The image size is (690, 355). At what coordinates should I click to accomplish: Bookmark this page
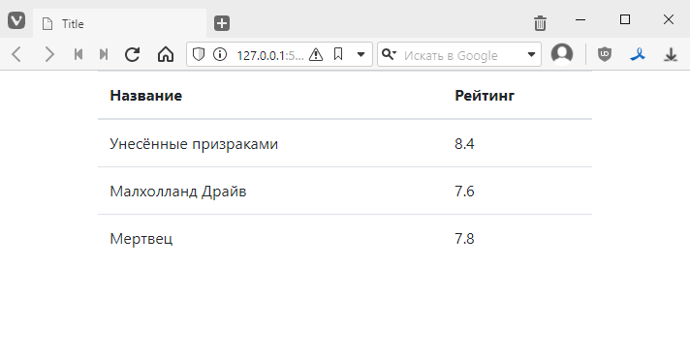pyautogui.click(x=338, y=54)
